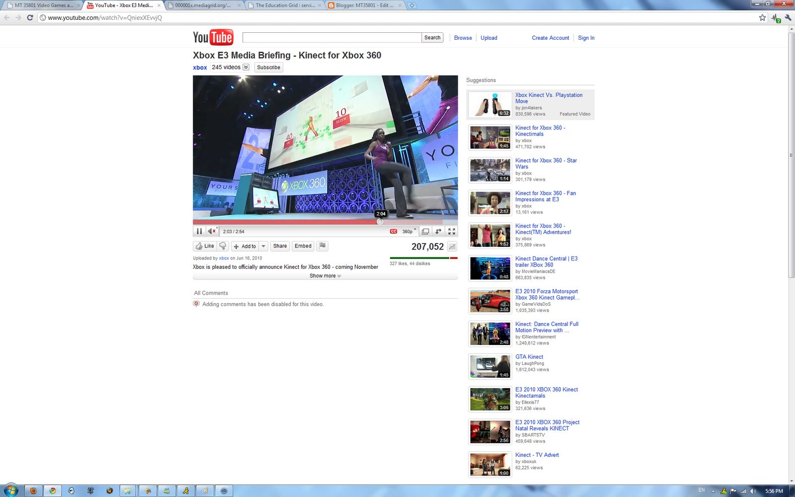Subscribe to the xbox channel
Screen dimensions: 795x497
[x=269, y=68]
